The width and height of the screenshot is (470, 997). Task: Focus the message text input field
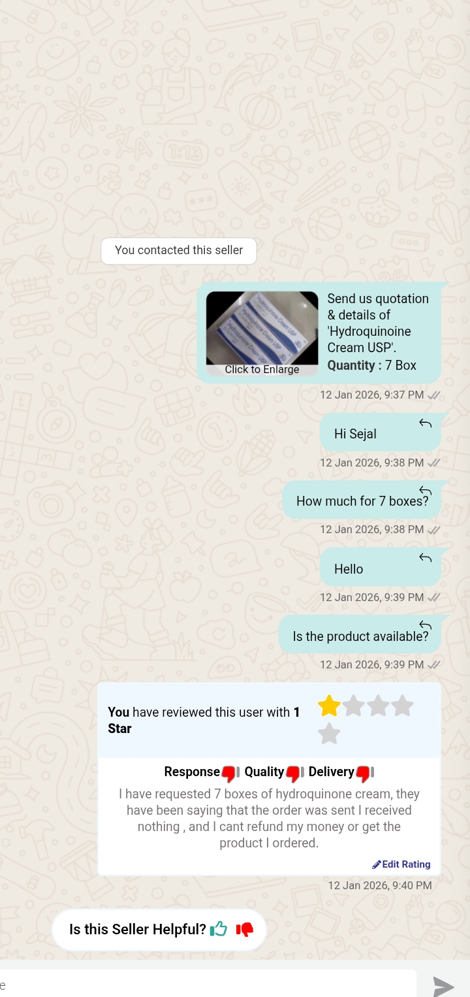pos(208,984)
